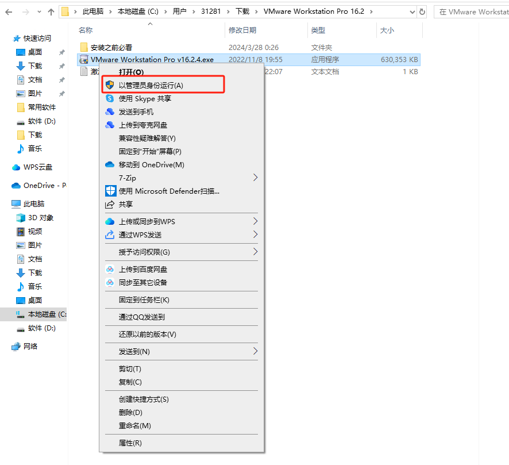Open 快速访问 in the navigation pane

[37, 39]
